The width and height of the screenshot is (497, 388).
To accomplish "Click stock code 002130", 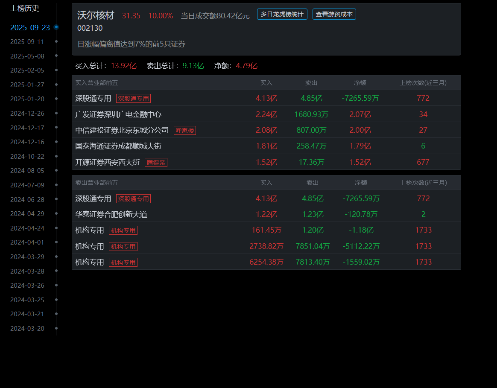I will 90,28.
